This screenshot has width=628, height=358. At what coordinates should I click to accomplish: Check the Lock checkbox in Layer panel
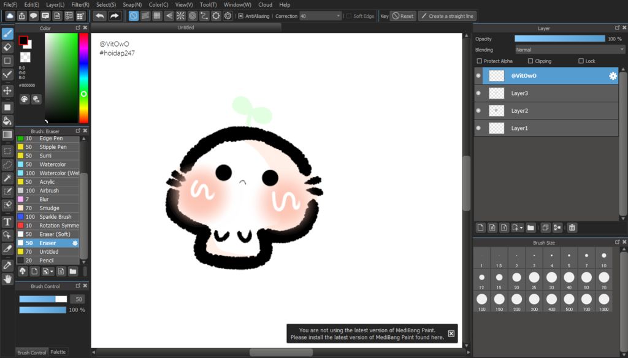[581, 61]
